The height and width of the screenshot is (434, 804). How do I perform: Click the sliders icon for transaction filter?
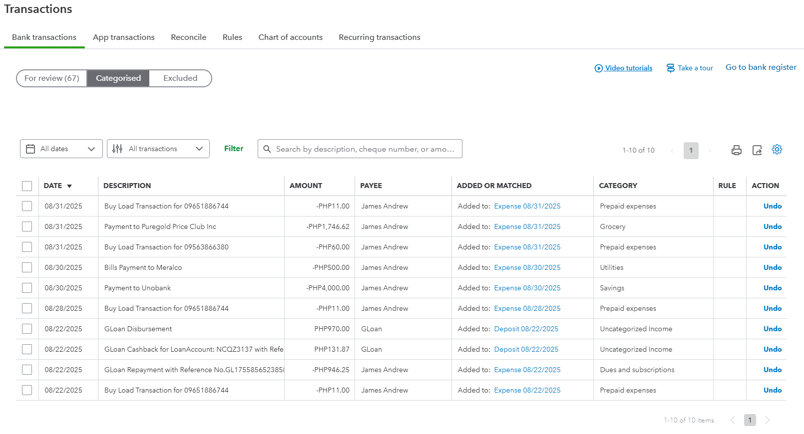[117, 149]
